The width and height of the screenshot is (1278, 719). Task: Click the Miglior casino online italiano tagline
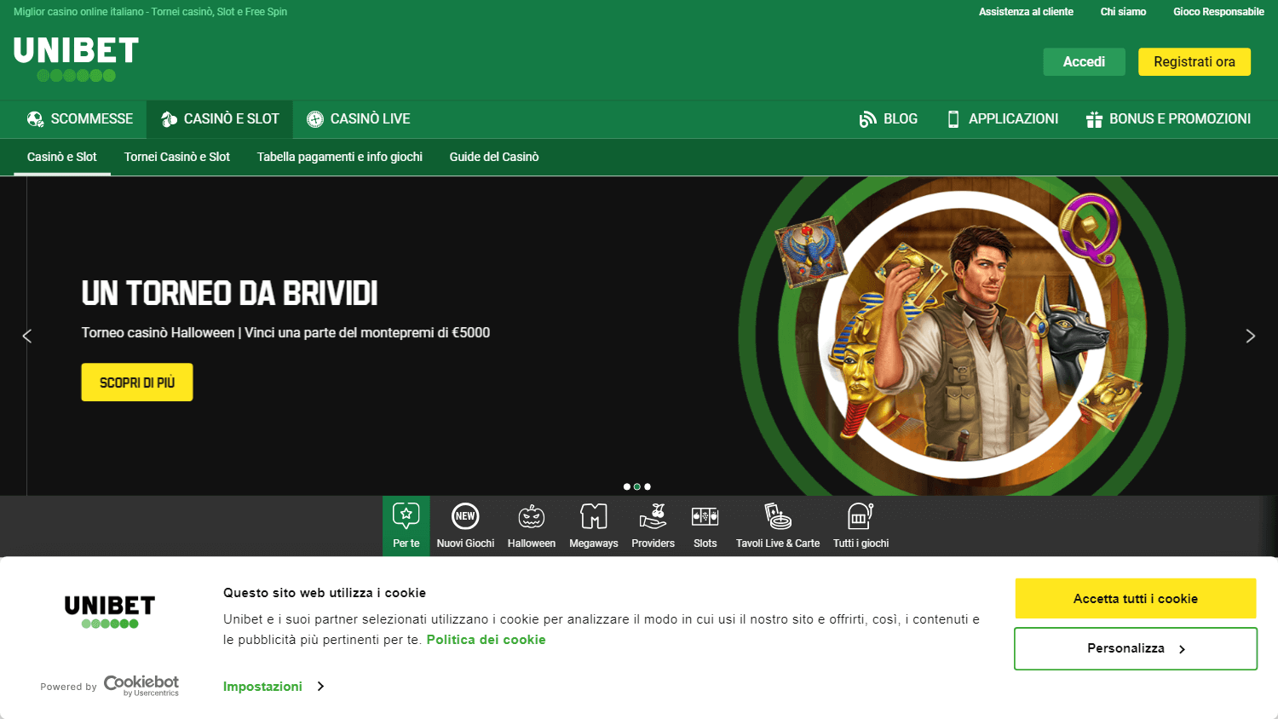[x=150, y=12]
